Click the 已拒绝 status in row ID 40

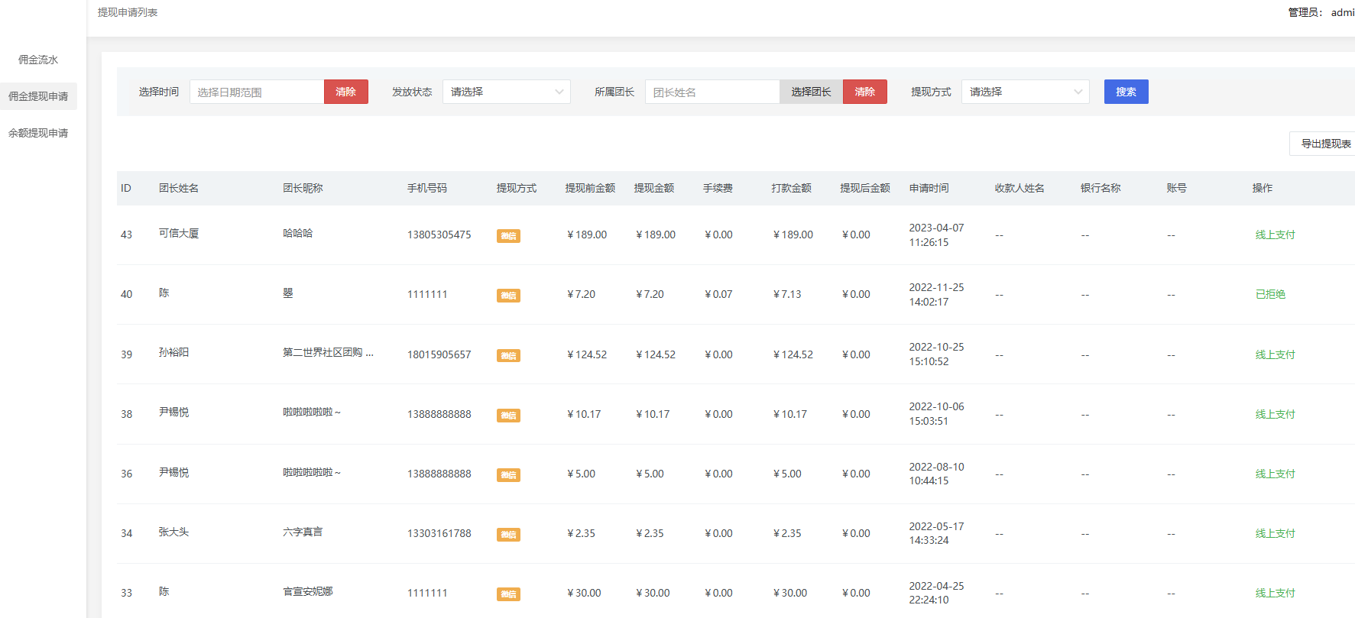(x=1270, y=294)
